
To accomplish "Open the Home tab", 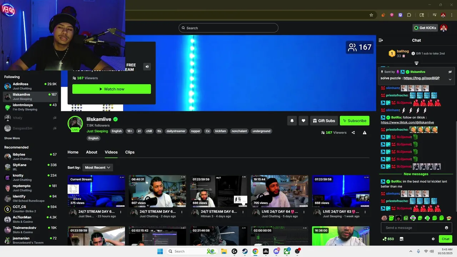I will coord(73,152).
